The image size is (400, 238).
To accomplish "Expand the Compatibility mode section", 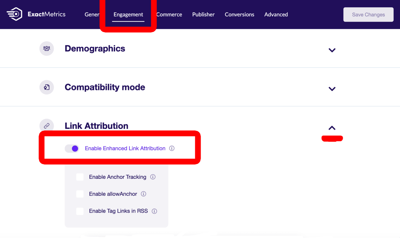I will pyautogui.click(x=332, y=89).
